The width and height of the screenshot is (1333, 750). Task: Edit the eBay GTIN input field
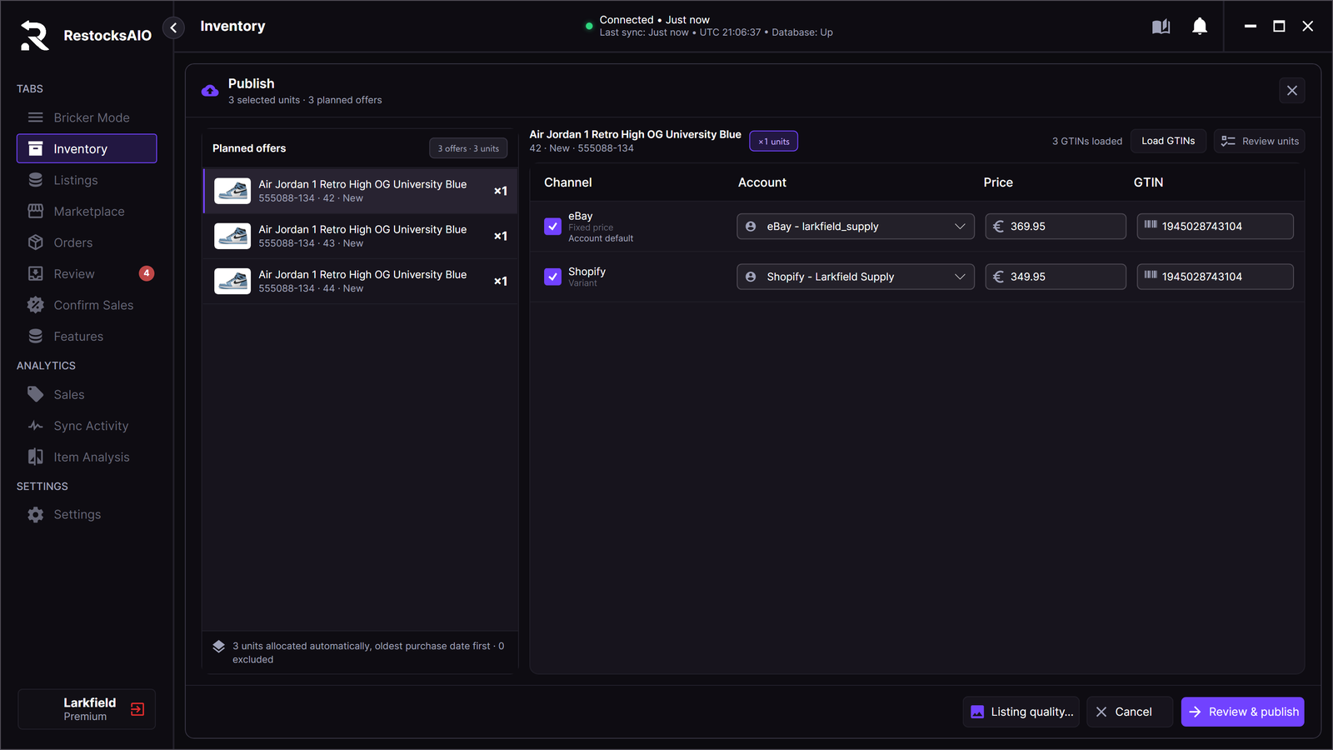point(1216,227)
